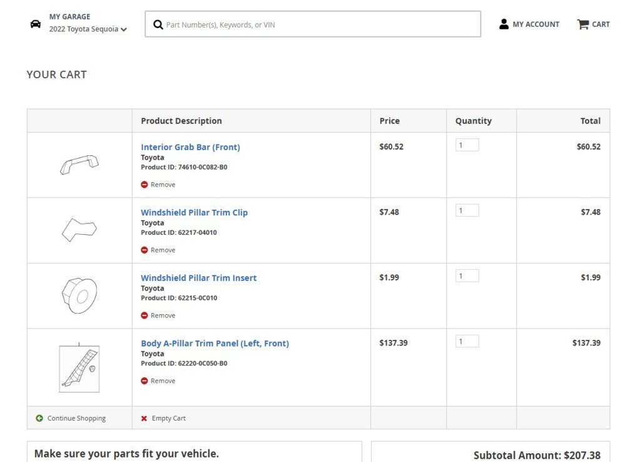Click the Quantity column header

[x=474, y=121]
